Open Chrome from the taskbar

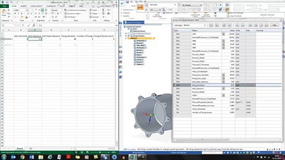[x=22, y=157]
